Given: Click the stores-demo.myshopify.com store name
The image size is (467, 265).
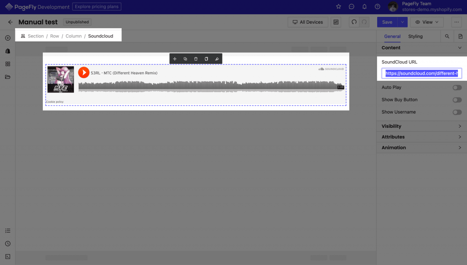Looking at the screenshot, I should click(x=432, y=10).
